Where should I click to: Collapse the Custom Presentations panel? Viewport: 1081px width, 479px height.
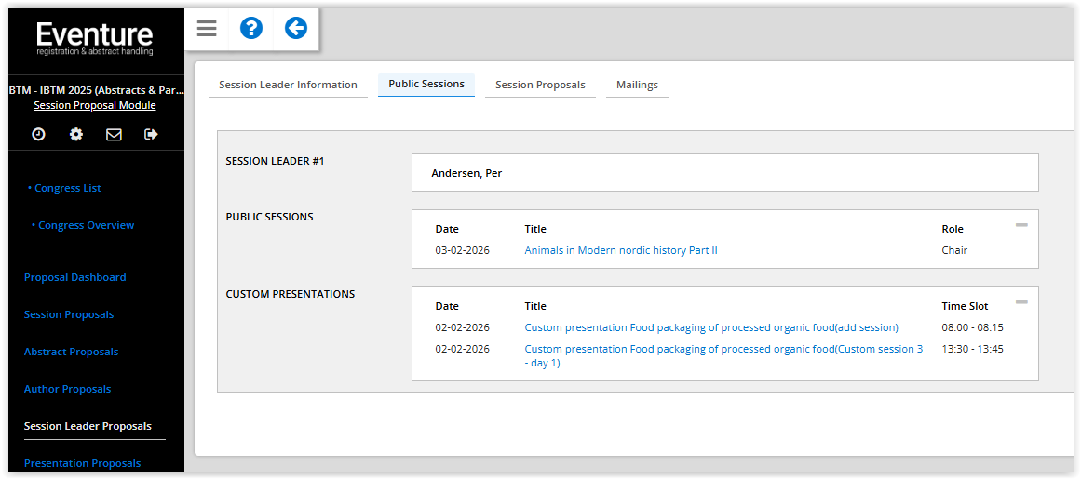point(1021,302)
